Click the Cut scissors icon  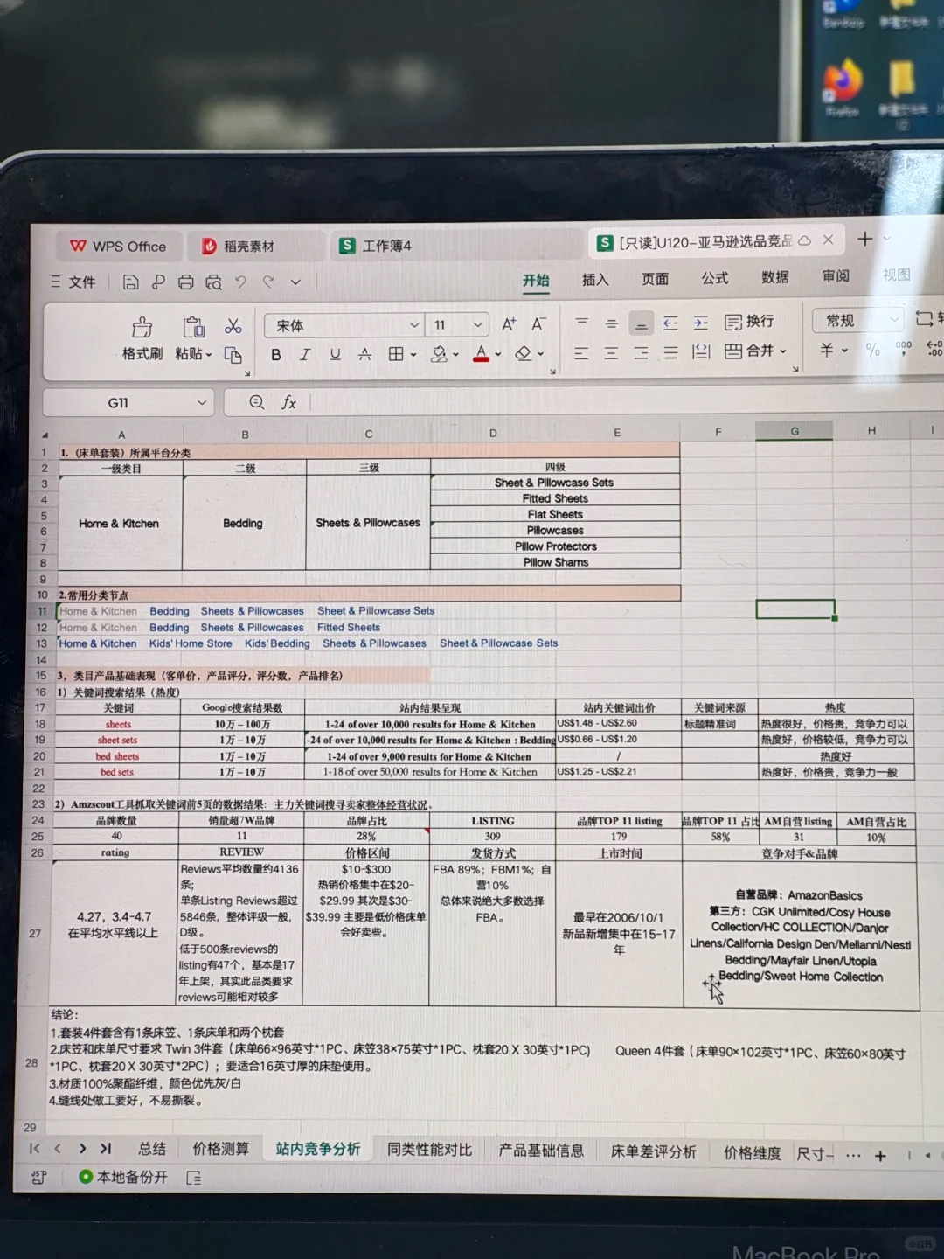tap(233, 326)
